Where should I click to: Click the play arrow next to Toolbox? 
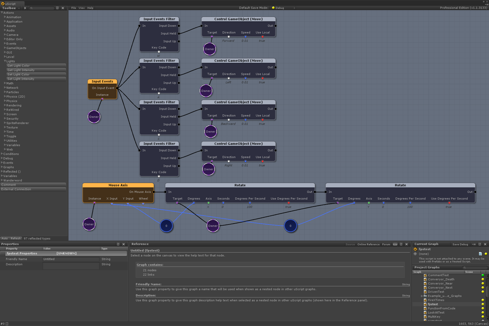(25, 8)
